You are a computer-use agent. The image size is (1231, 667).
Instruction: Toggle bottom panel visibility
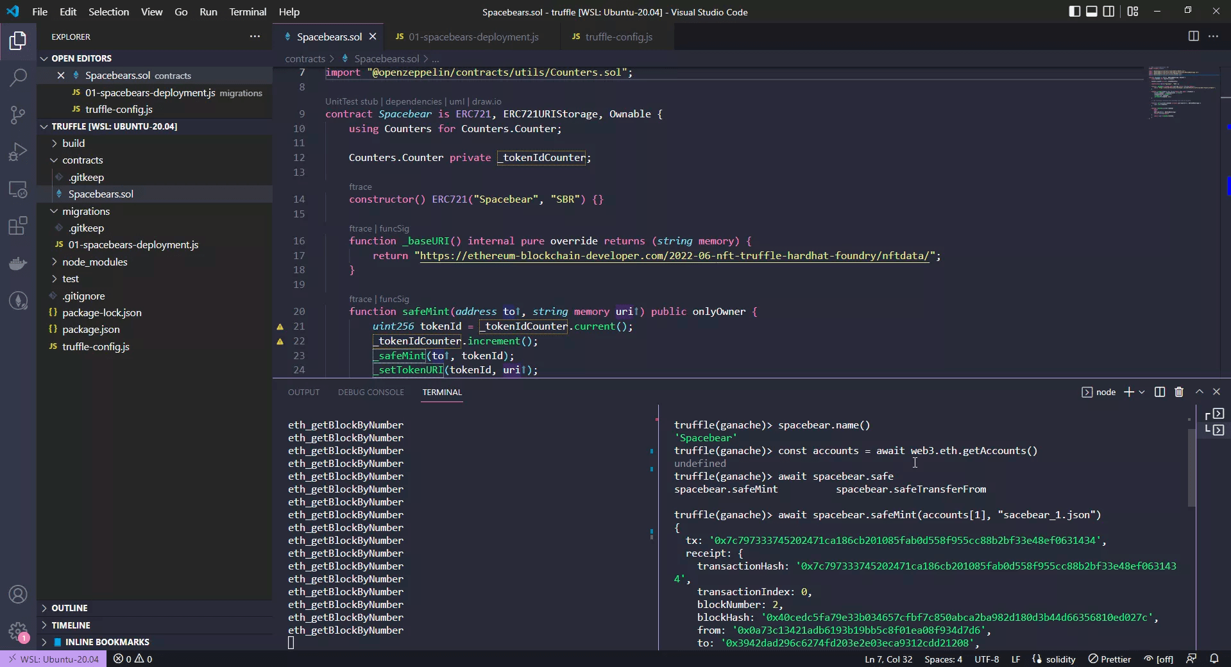pyautogui.click(x=1092, y=12)
